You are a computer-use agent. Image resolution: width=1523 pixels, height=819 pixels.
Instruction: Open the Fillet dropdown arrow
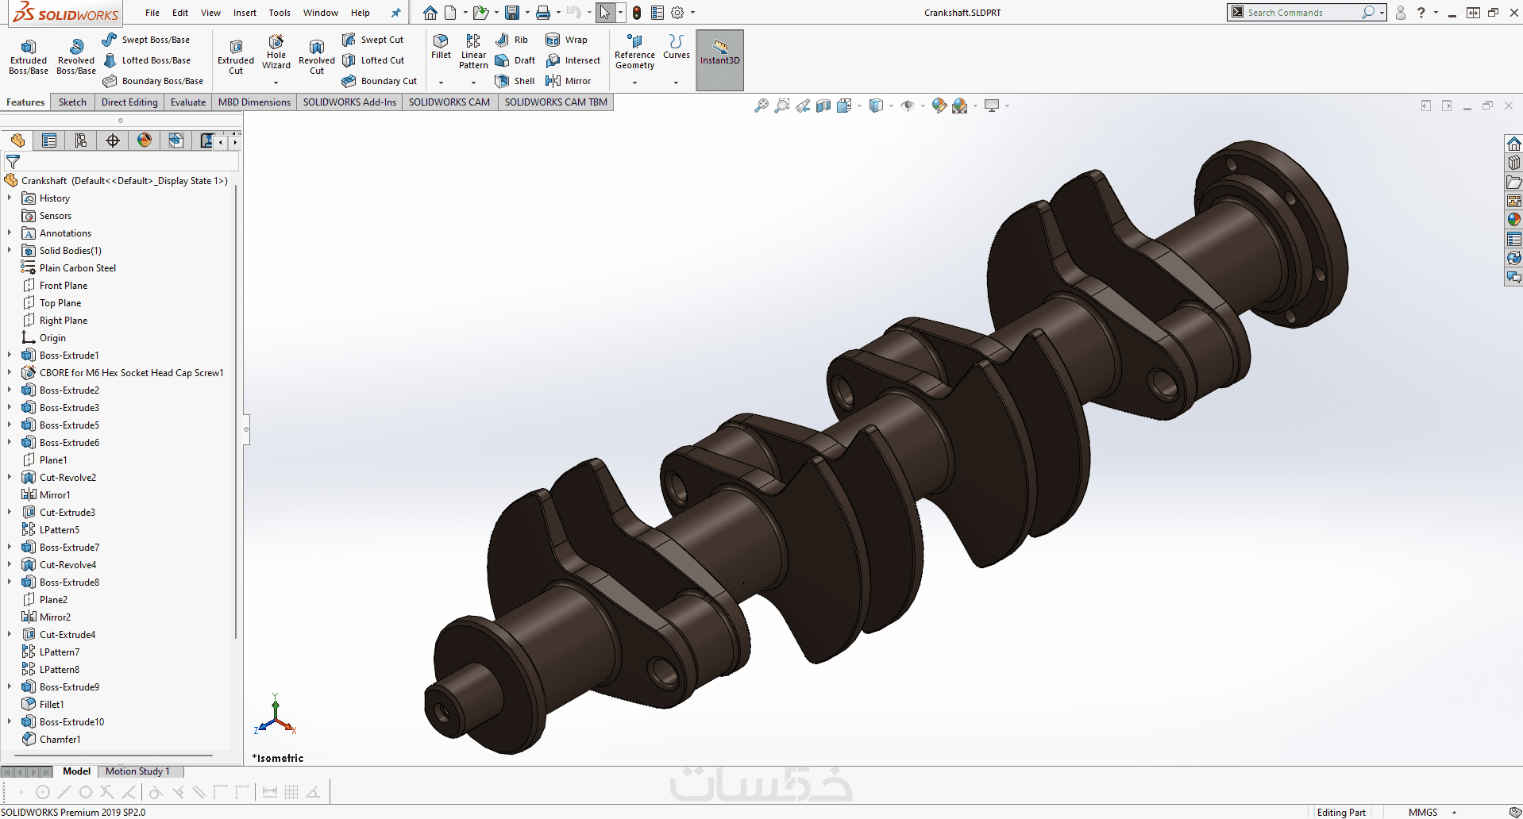coord(441,83)
